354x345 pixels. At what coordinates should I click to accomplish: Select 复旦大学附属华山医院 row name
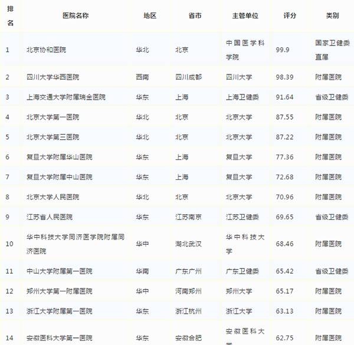click(x=60, y=157)
